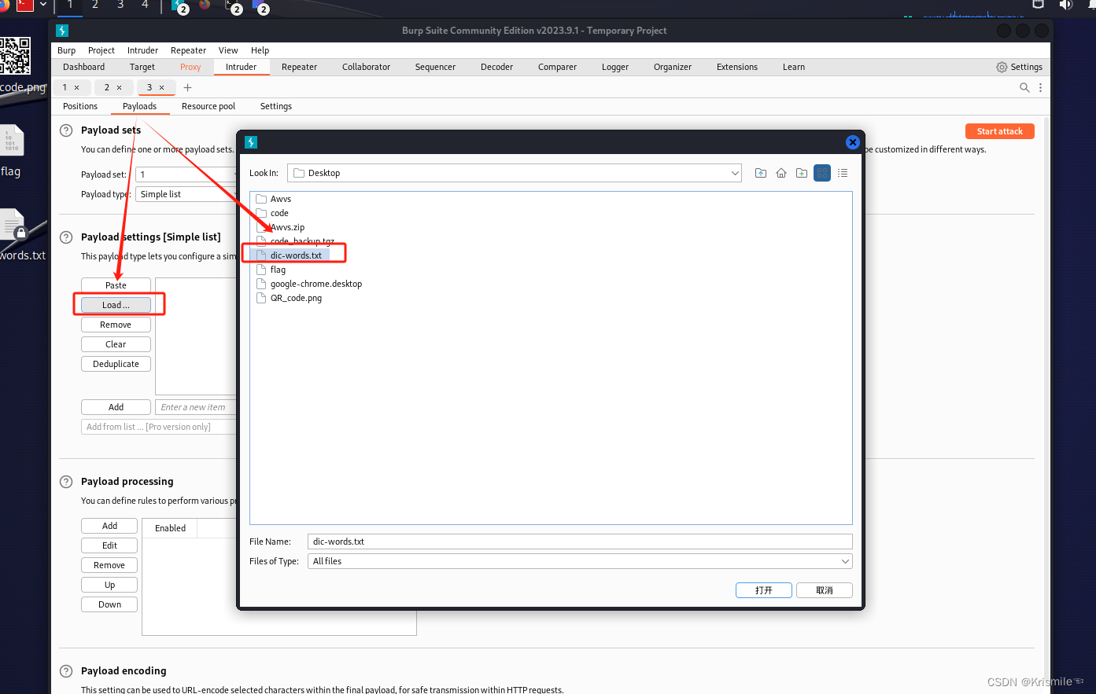Go up one folder level in file dialog

pos(761,173)
